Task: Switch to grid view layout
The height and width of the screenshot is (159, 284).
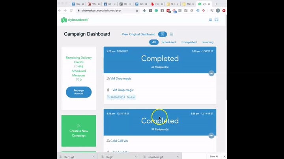Action: [x=162, y=34]
